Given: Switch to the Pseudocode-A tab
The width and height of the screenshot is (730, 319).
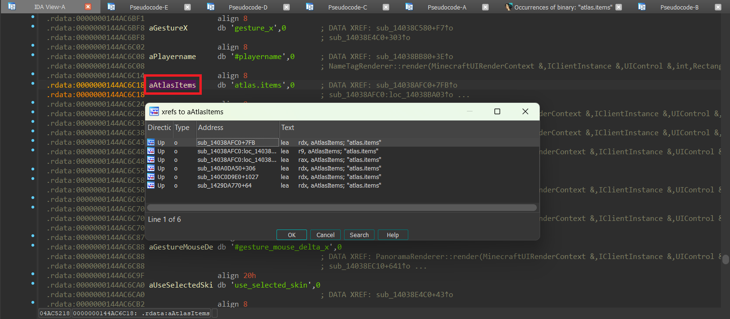Looking at the screenshot, I should coord(447,7).
